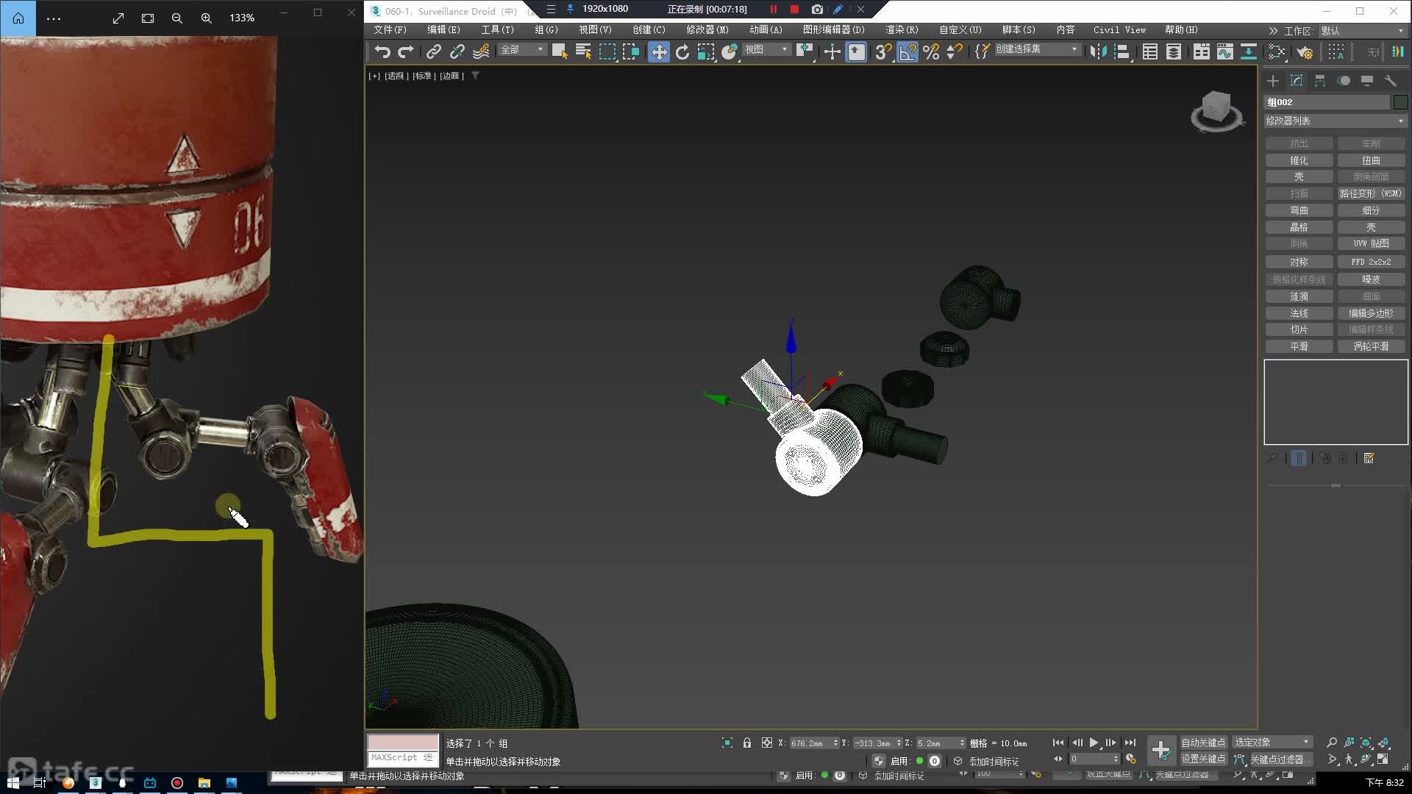Viewport: 1412px width, 794px height.
Task: Open the reference coordinate system dropdown 视图
Action: (x=766, y=49)
